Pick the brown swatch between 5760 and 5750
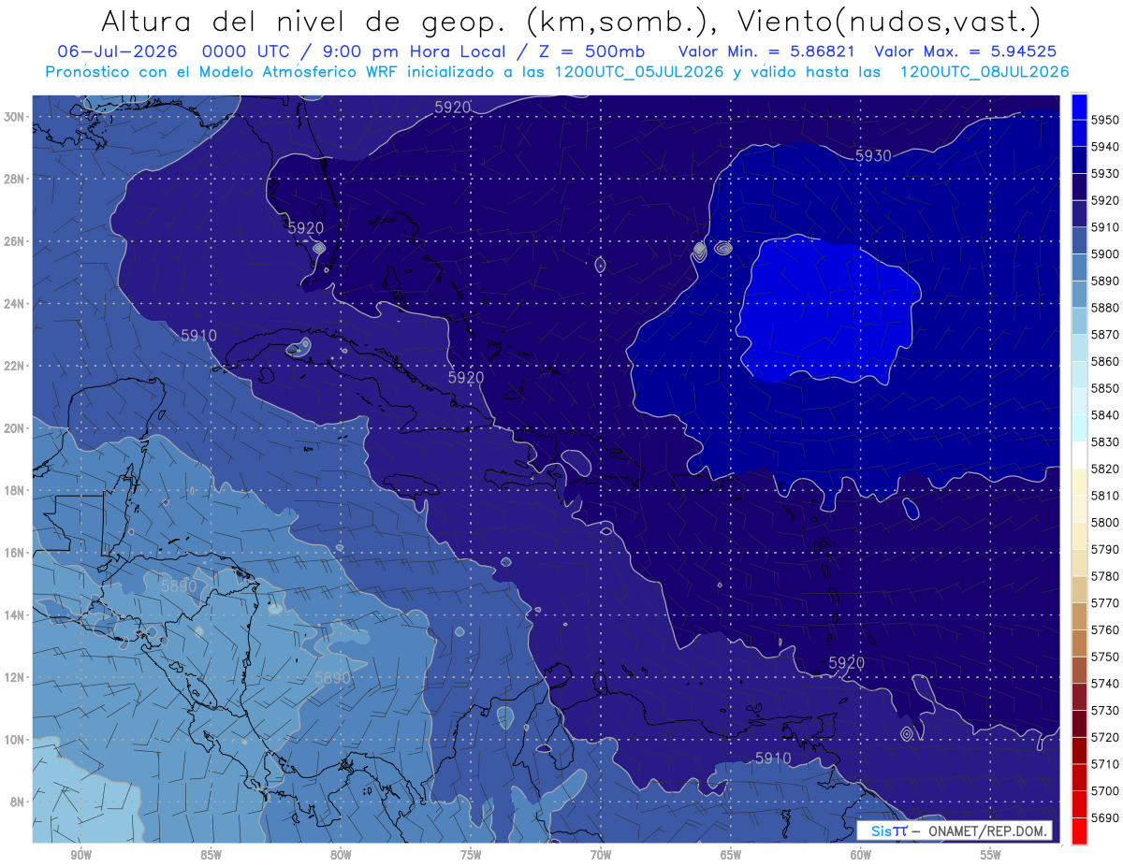The width and height of the screenshot is (1123, 867). click(x=1079, y=643)
